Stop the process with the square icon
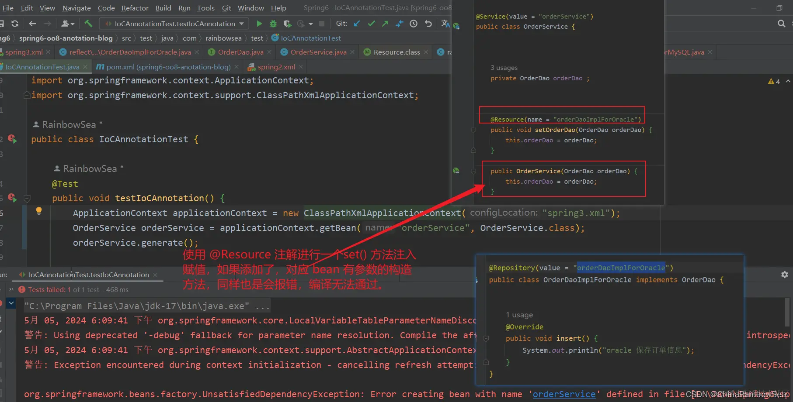Screen dimensions: 793x402 322,24
